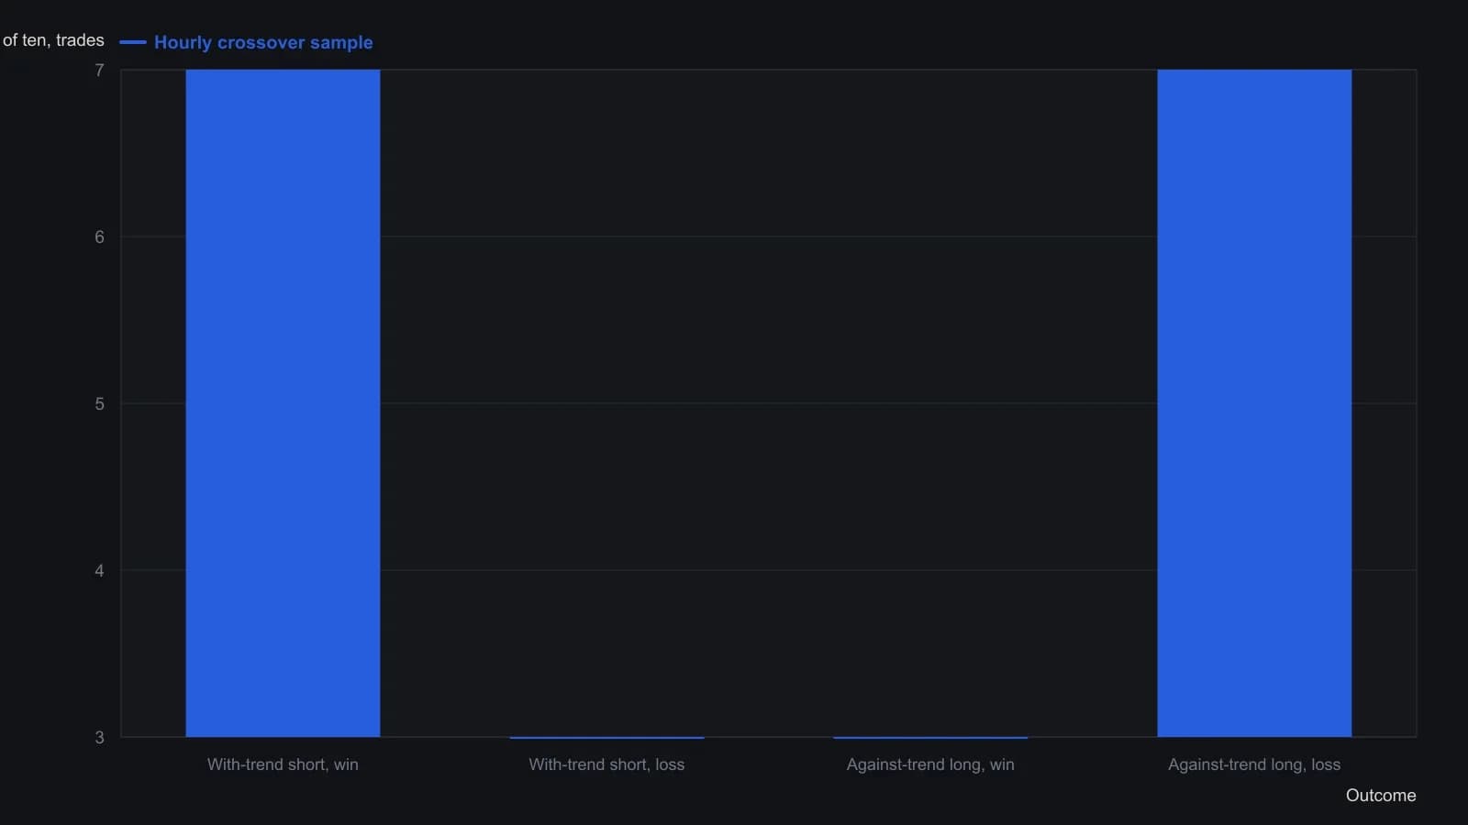Click the 'Against-trend long, win' axis label

(930, 764)
